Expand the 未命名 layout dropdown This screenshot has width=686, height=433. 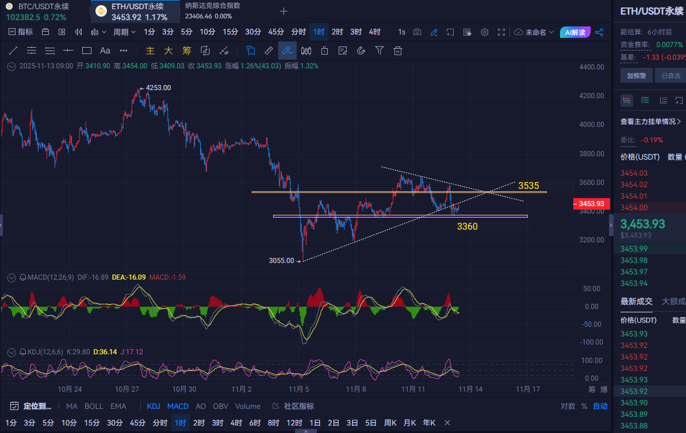point(534,32)
